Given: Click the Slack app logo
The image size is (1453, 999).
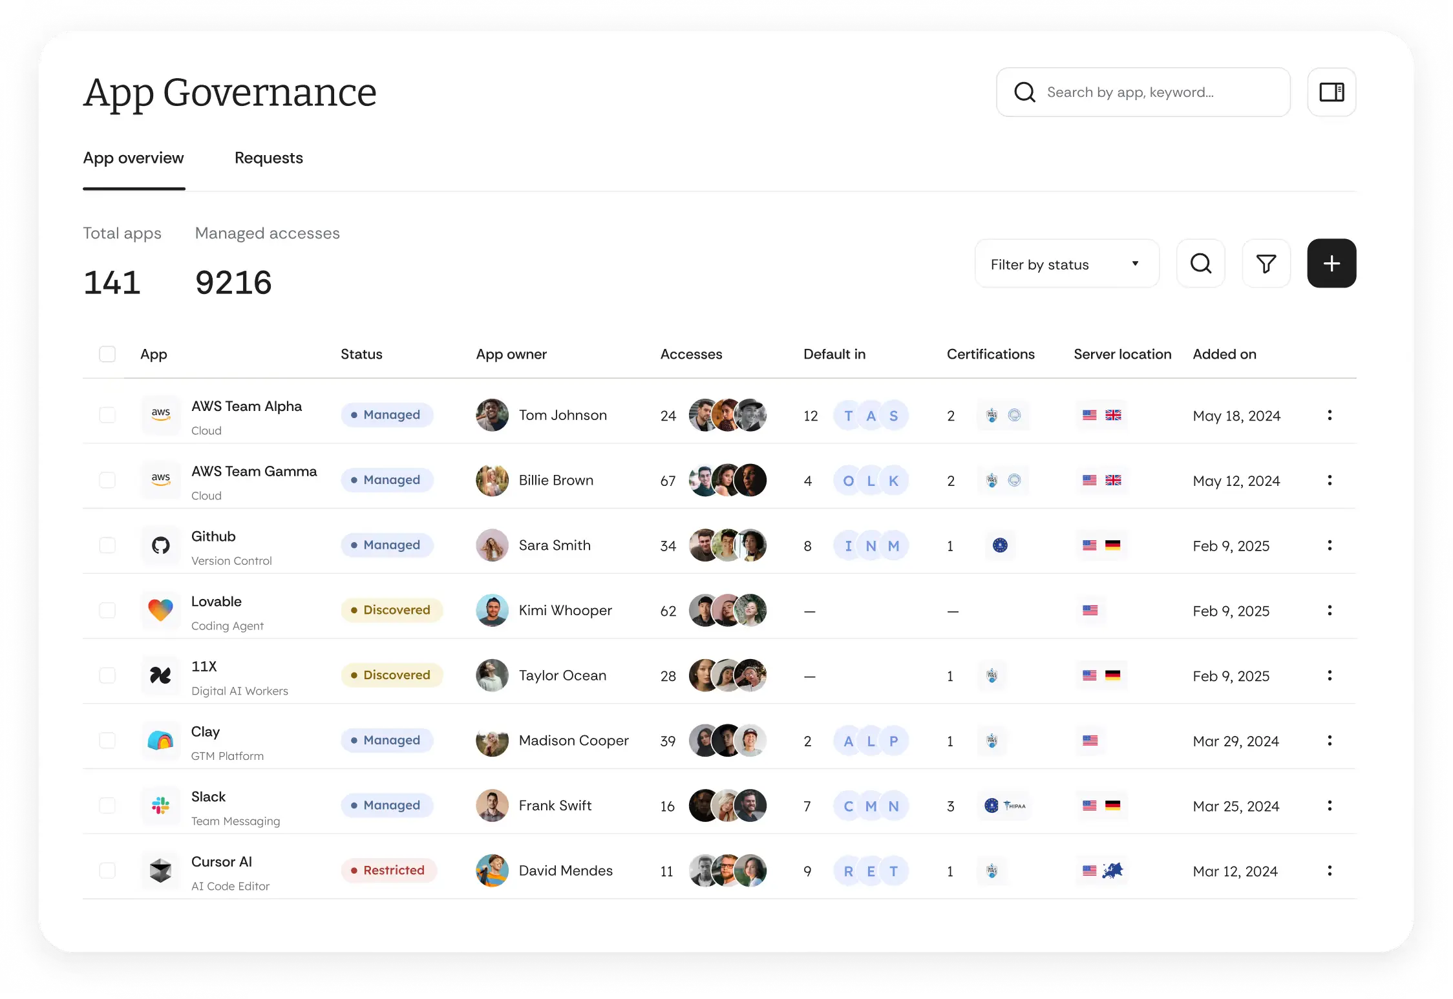Looking at the screenshot, I should [160, 805].
